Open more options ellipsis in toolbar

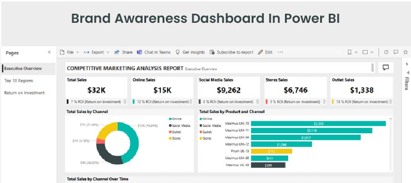(x=280, y=52)
